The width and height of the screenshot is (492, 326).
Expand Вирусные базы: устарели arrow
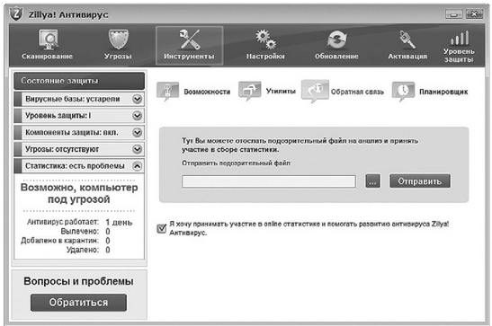[x=137, y=99]
